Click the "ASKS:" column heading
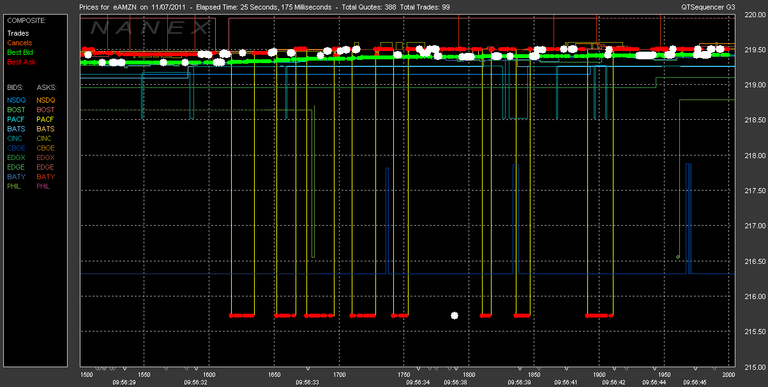The image size is (768, 387). (x=47, y=87)
